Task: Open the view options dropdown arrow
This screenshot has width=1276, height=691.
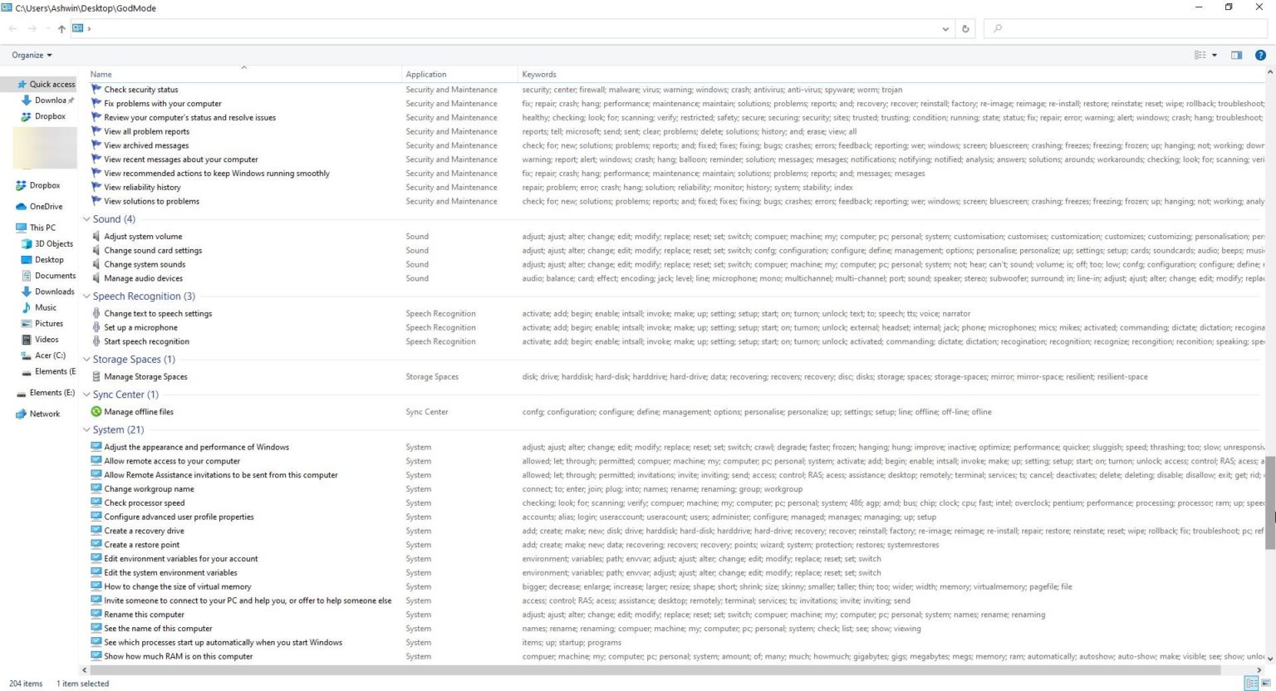Action: (1215, 55)
